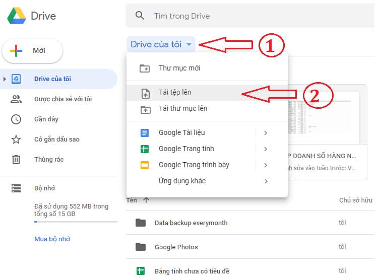The height and width of the screenshot is (278, 380).
Task: Click the search magnifier icon
Action: pos(140,16)
